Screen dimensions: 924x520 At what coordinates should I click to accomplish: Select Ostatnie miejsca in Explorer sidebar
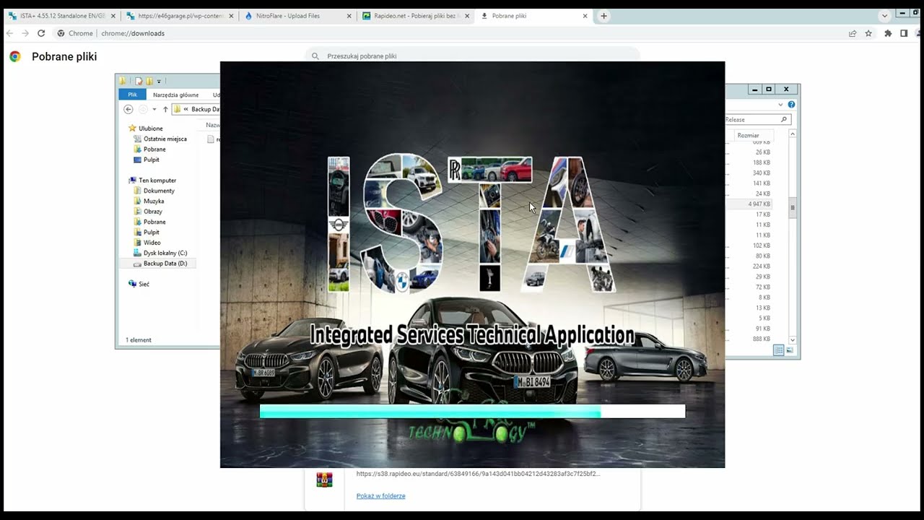point(165,139)
